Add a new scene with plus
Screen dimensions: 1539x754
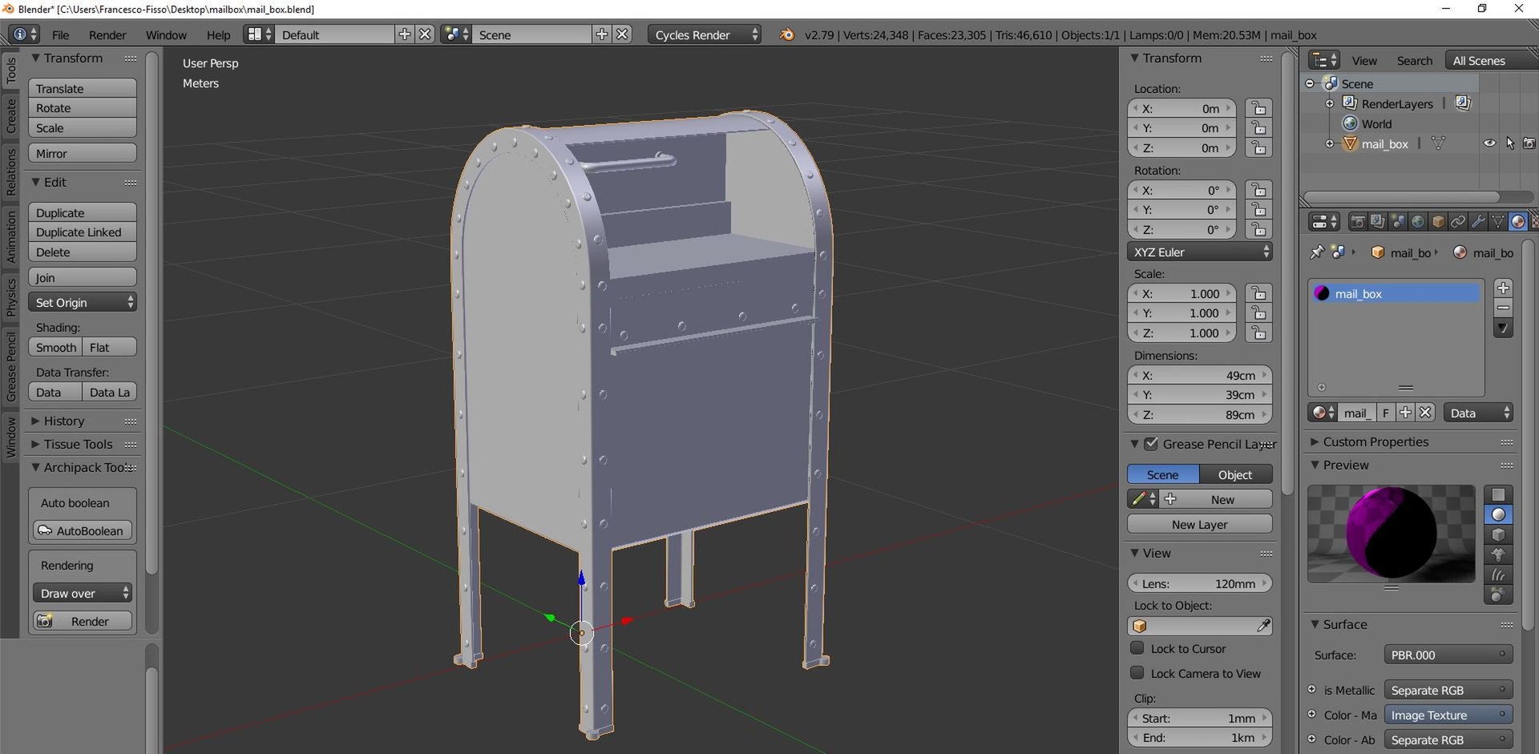tap(602, 34)
